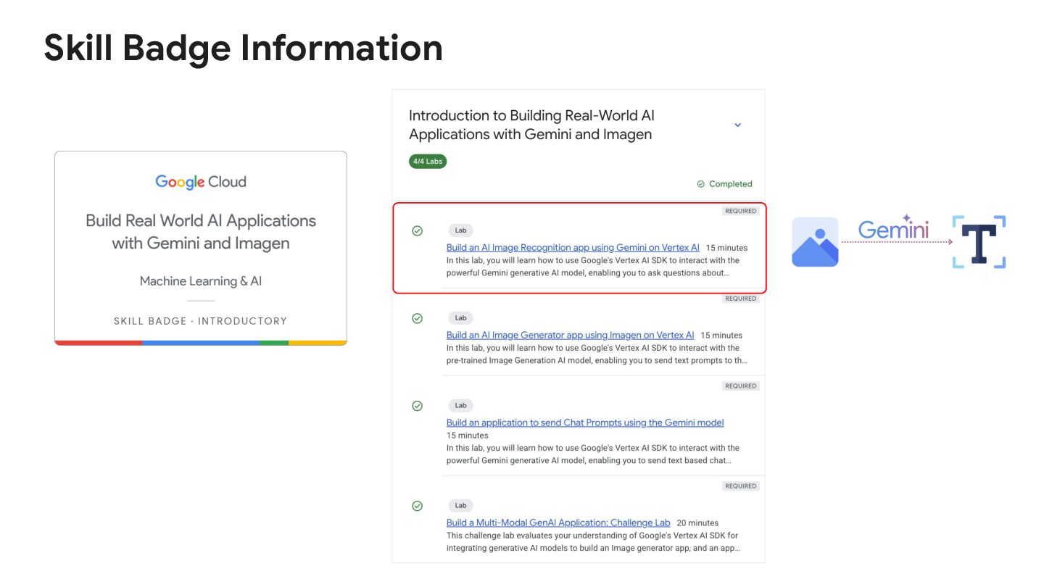
Task: Open the Multi-Modal GenAI Challenge Lab link
Action: pyautogui.click(x=558, y=523)
